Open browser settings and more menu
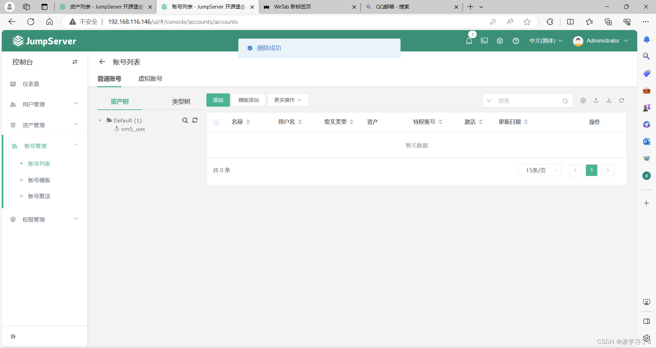Image resolution: width=656 pixels, height=348 pixels. click(645, 22)
